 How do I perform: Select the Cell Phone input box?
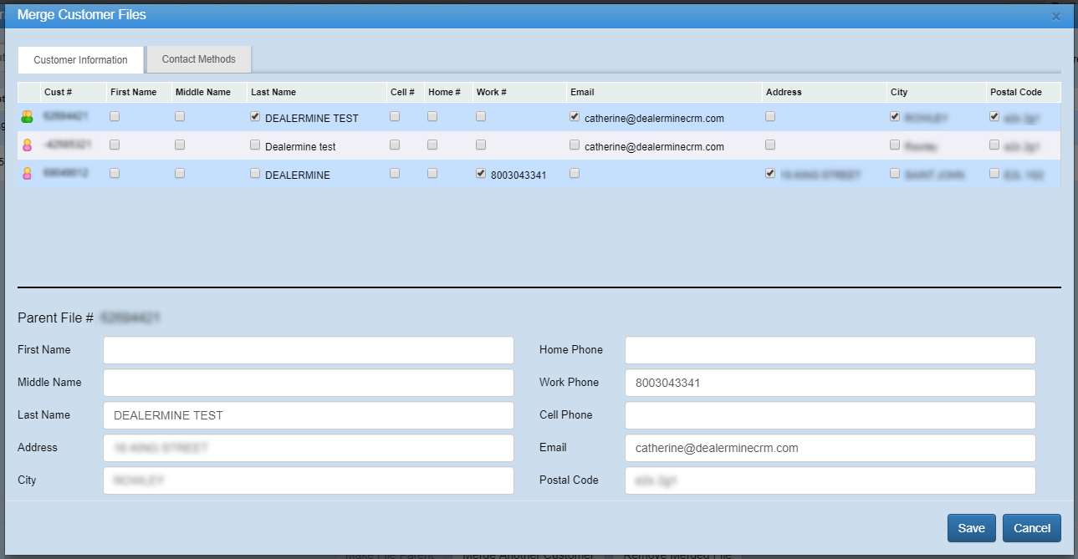click(x=830, y=415)
